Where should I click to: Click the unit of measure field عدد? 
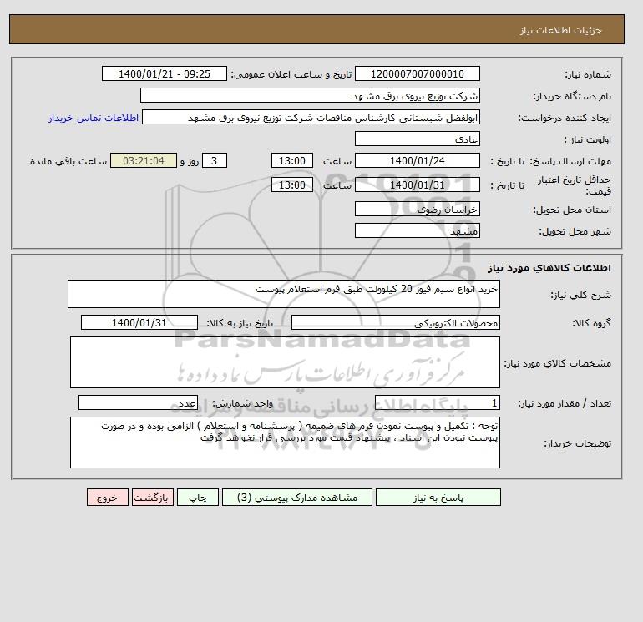point(138,402)
